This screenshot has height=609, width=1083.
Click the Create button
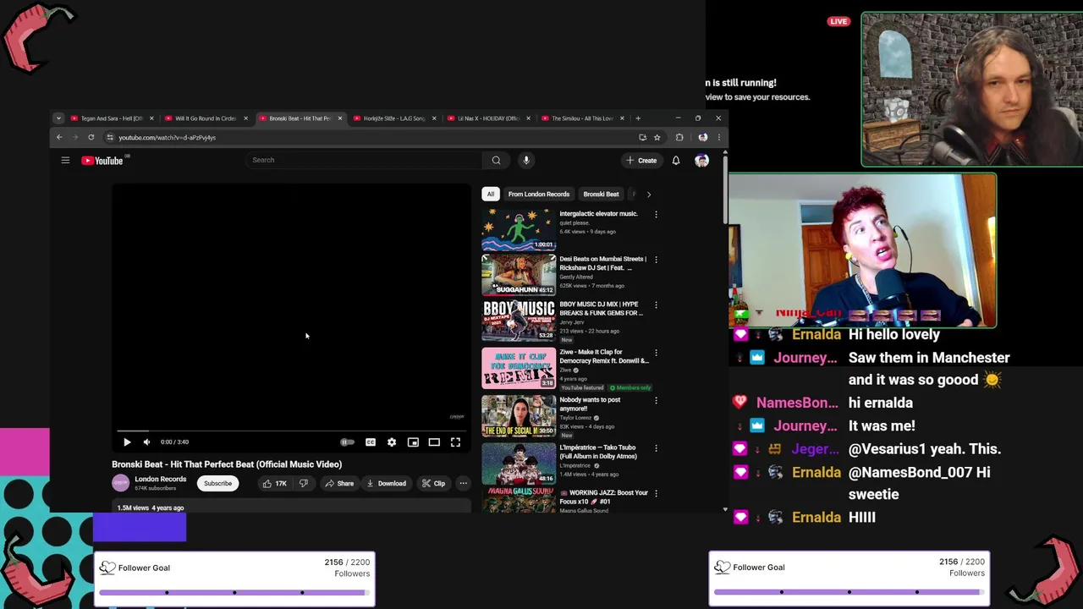(x=641, y=160)
